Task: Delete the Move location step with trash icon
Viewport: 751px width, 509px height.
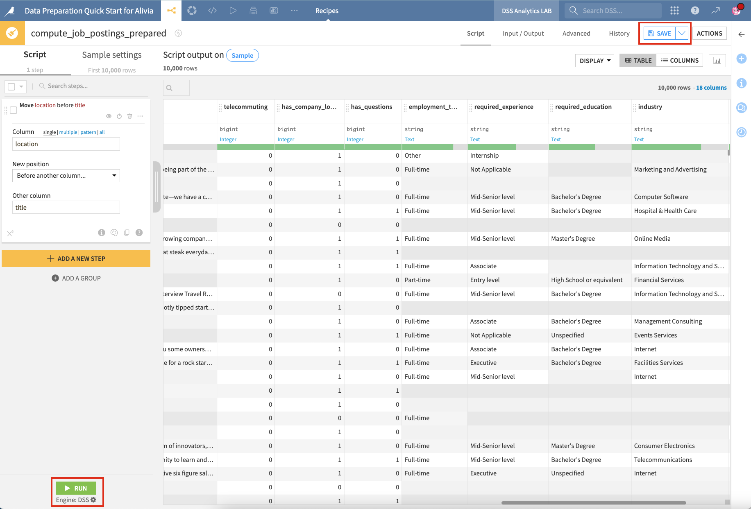Action: [129, 116]
